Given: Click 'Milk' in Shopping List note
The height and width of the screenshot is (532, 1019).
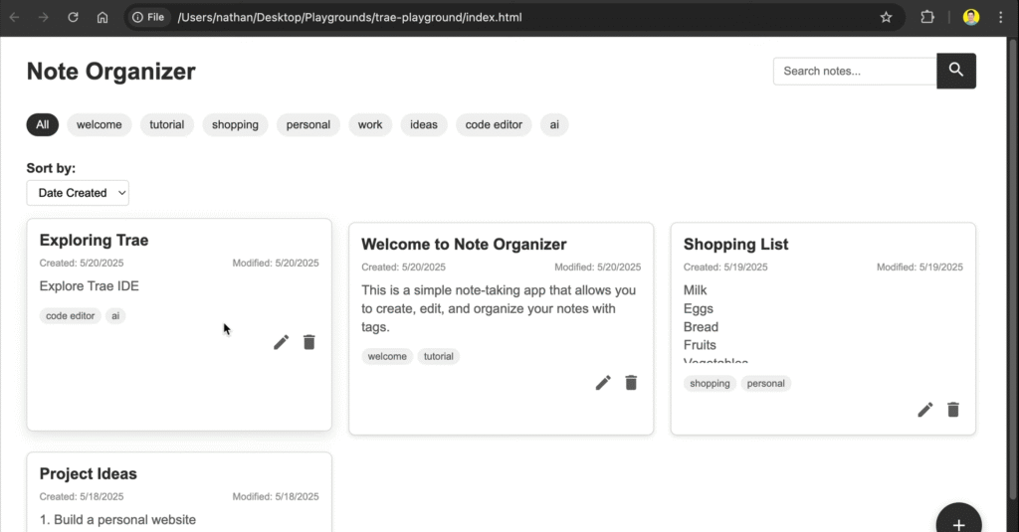Looking at the screenshot, I should (x=695, y=290).
